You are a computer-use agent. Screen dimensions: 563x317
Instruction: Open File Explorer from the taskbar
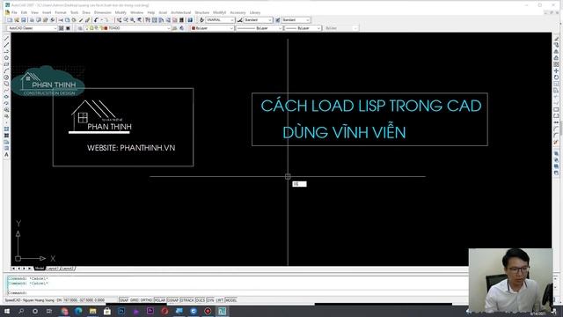point(92,311)
